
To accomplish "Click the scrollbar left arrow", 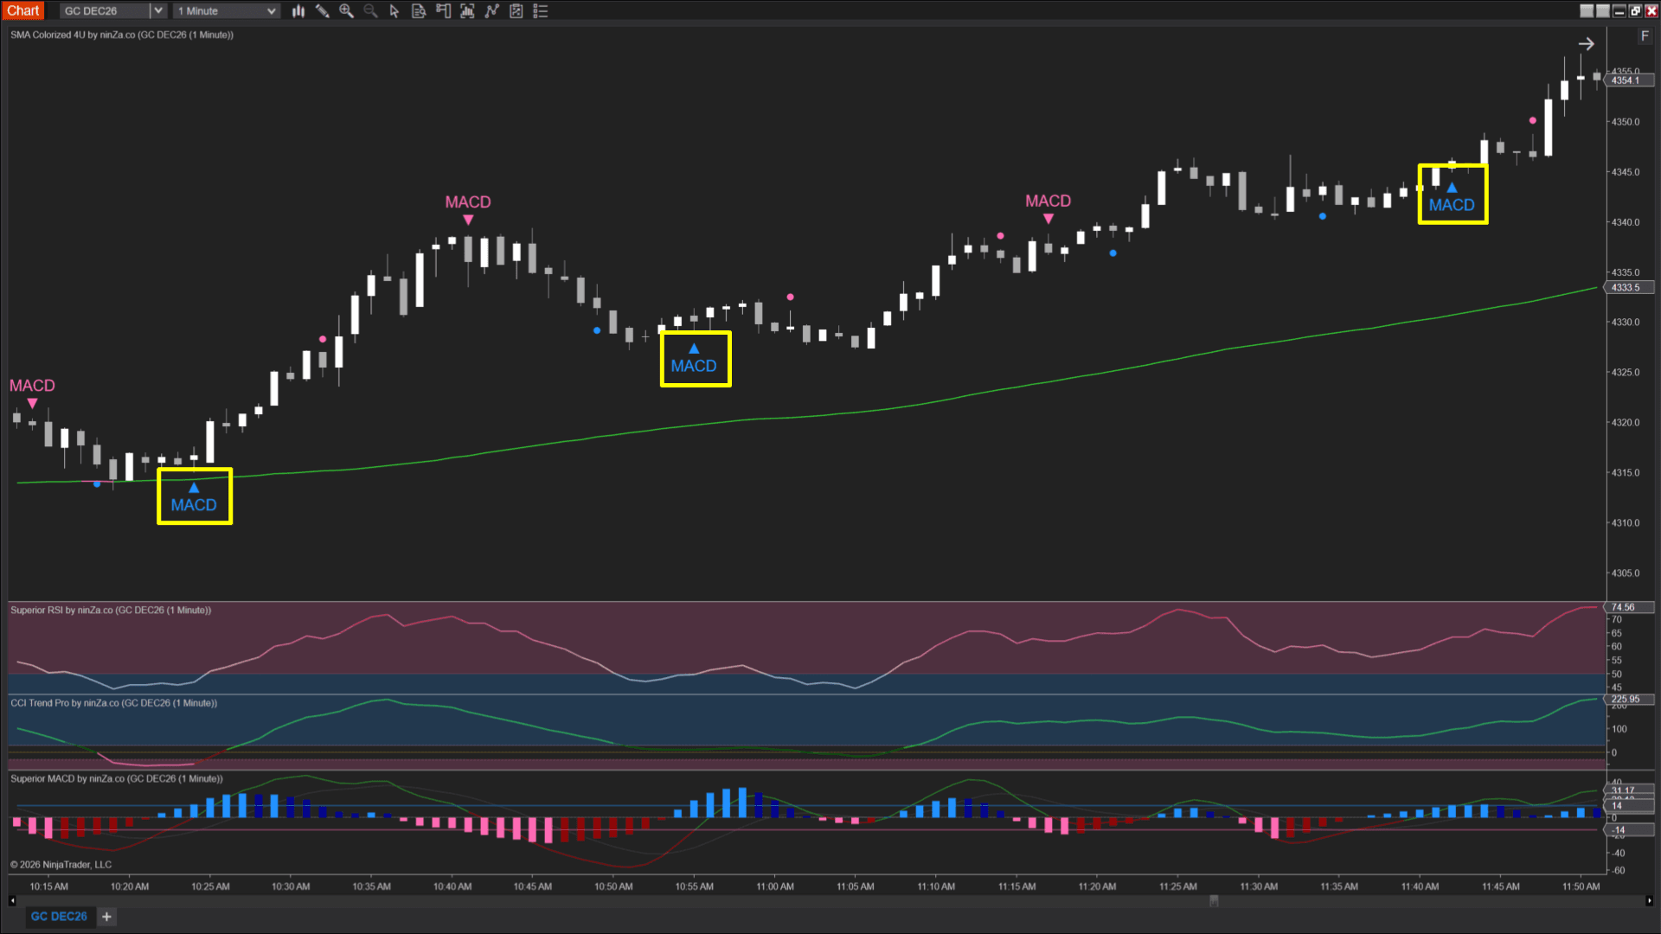I will point(12,901).
